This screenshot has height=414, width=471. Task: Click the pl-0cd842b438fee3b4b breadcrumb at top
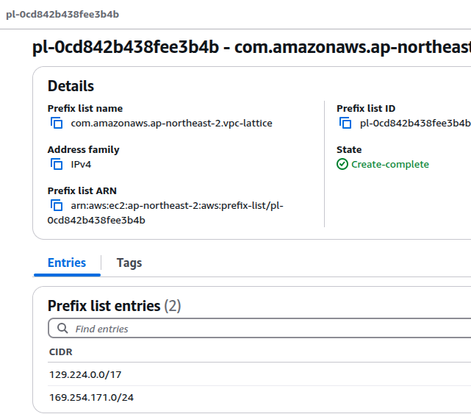point(62,15)
